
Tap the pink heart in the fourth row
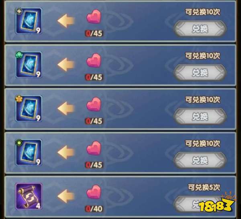point(94,148)
